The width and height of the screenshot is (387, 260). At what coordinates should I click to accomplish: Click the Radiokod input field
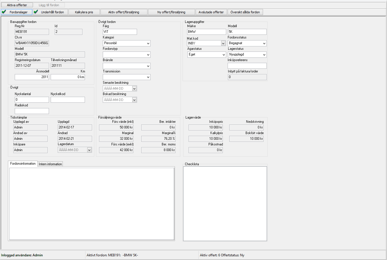coord(32,111)
